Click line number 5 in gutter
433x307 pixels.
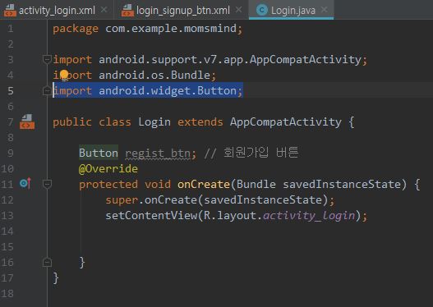(10, 90)
